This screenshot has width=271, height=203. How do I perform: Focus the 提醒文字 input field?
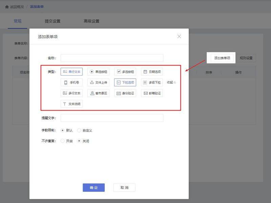(112, 118)
